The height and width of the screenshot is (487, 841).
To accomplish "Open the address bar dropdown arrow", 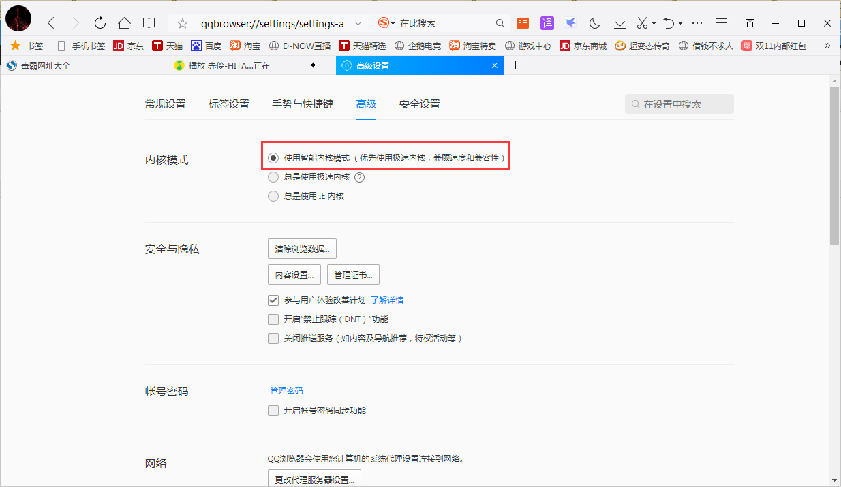I will (x=359, y=22).
